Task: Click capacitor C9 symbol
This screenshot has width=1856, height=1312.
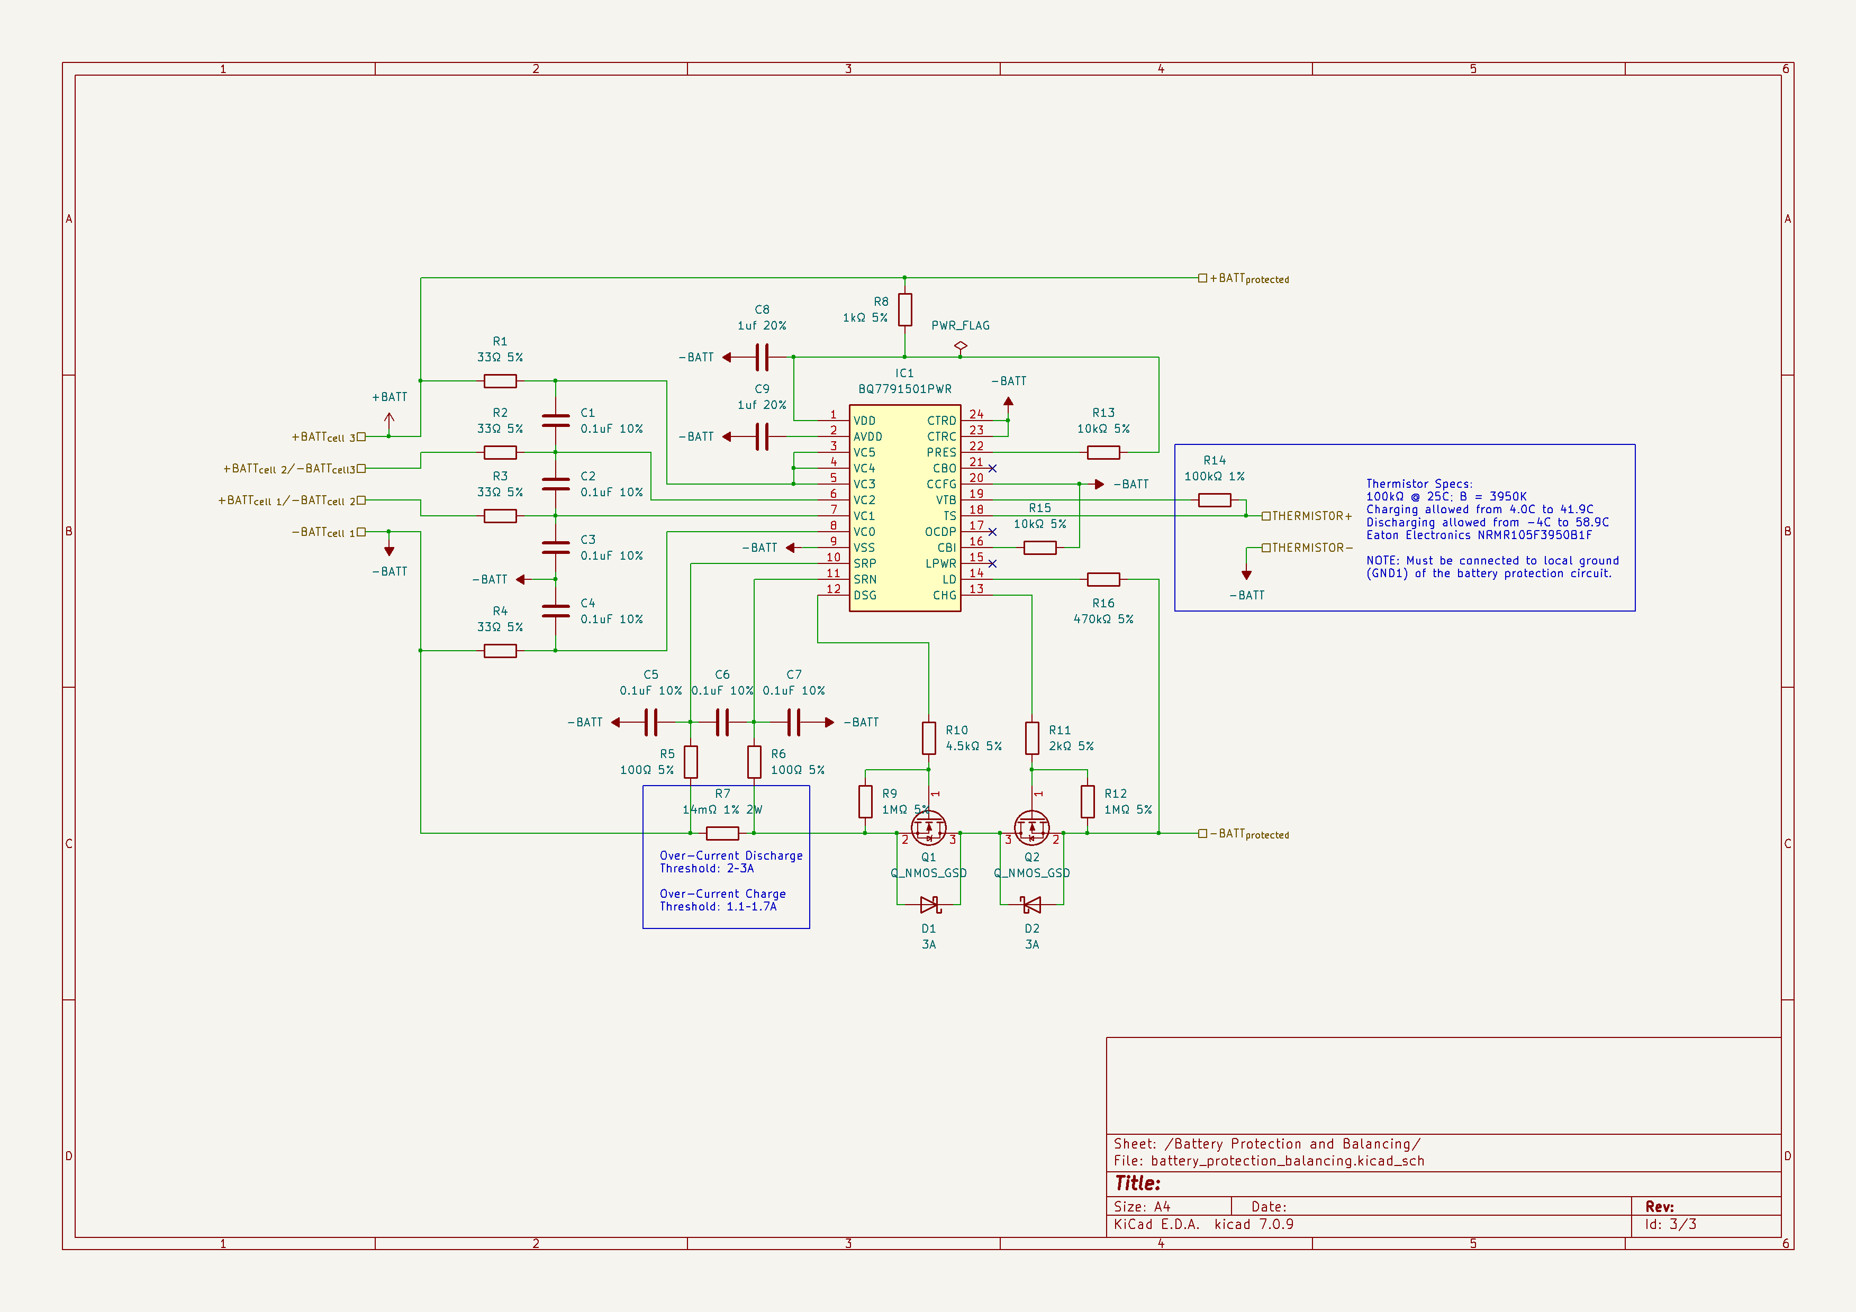Action: coord(762,436)
